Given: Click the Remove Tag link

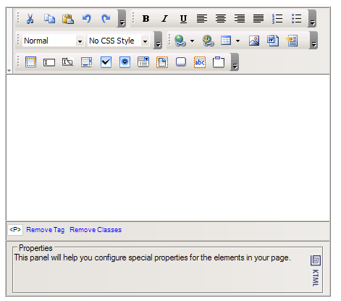Looking at the screenshot, I should pos(46,230).
